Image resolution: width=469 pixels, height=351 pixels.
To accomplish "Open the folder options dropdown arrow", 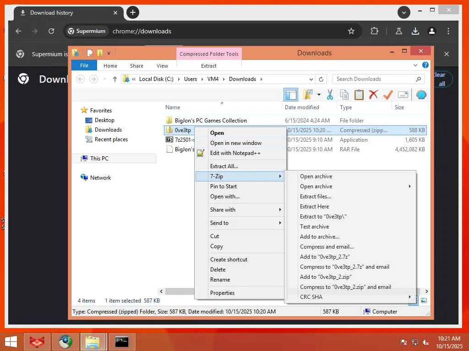I will point(319,95).
